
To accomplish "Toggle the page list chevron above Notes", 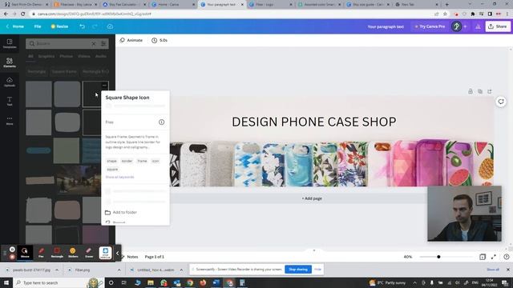I will 314,250.
